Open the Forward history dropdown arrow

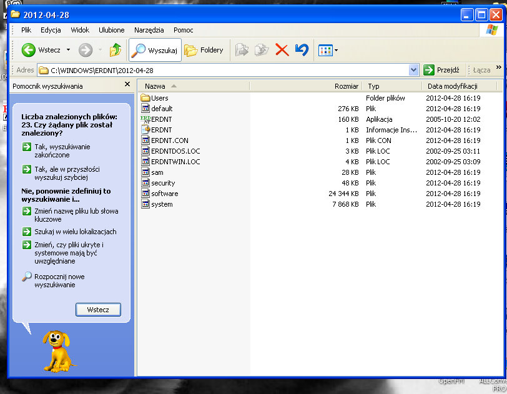point(101,50)
